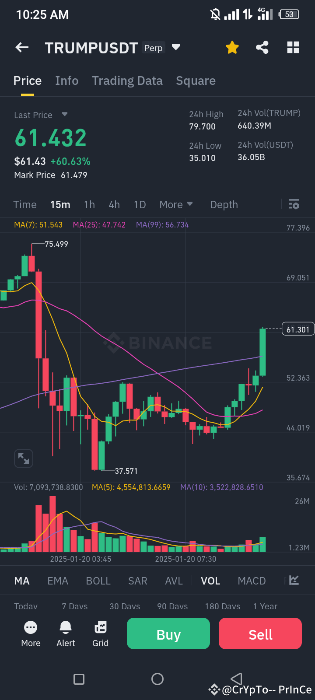The width and height of the screenshot is (315, 700).
Task: Open the share options via share icon
Action: (262, 48)
